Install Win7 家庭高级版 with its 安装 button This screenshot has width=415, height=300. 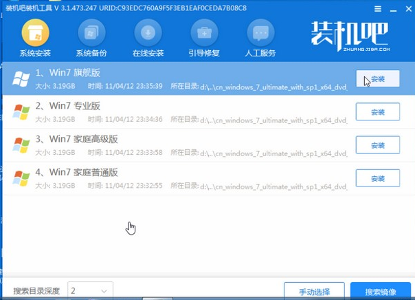tap(377, 145)
